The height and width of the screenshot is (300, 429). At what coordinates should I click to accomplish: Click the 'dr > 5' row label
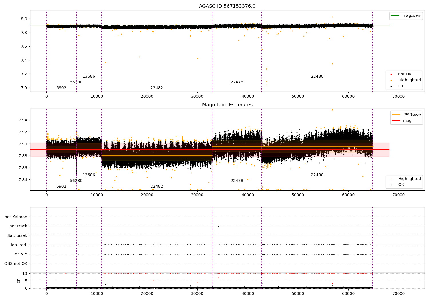[x=21, y=254]
